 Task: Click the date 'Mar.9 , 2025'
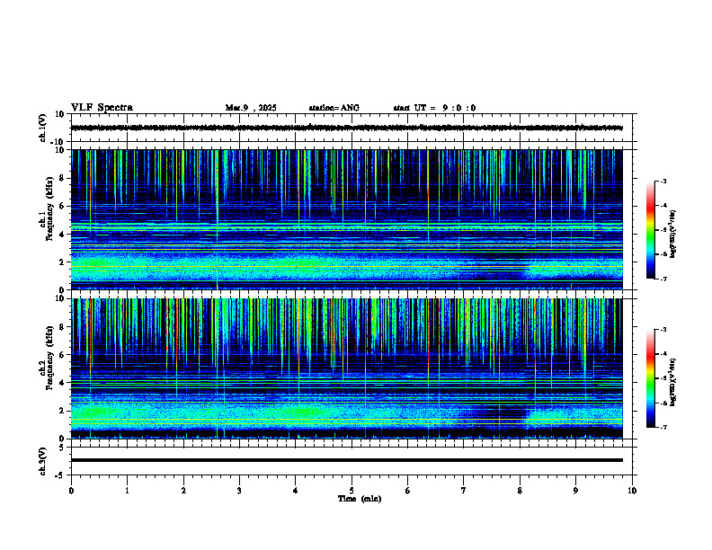click(251, 108)
